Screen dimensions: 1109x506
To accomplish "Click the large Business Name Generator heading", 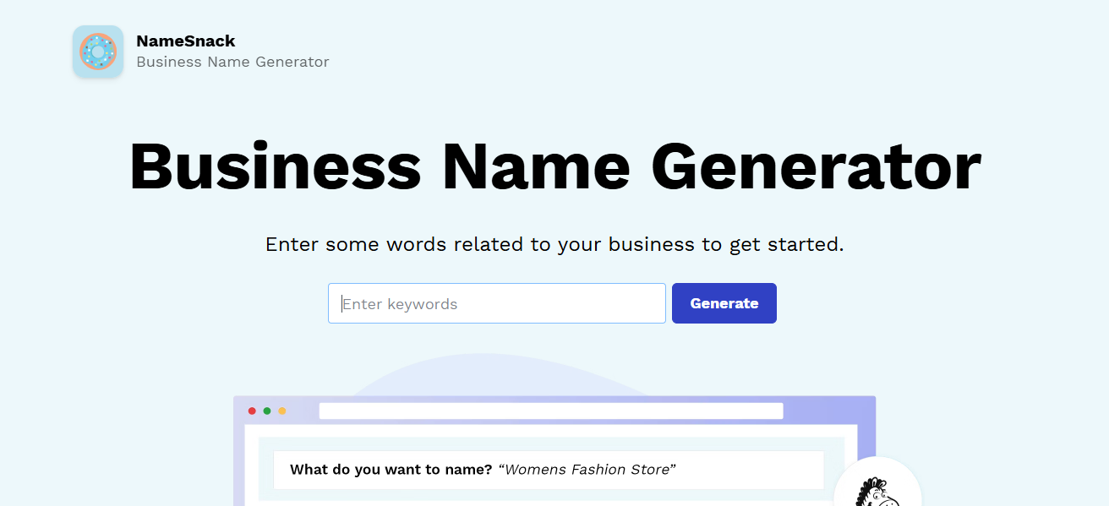I will tap(554, 166).
